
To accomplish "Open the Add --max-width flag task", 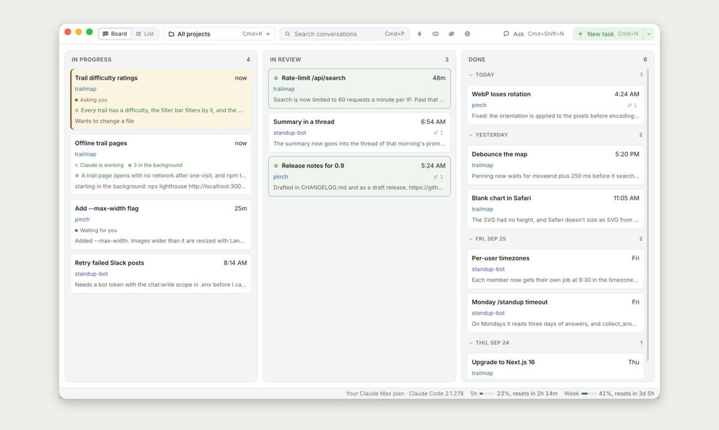I will (161, 224).
